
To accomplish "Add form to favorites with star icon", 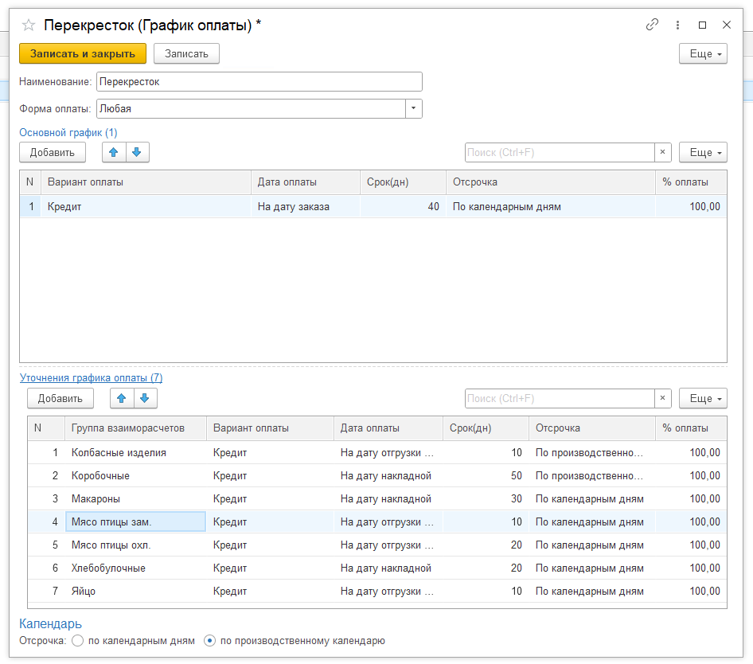I will point(29,25).
